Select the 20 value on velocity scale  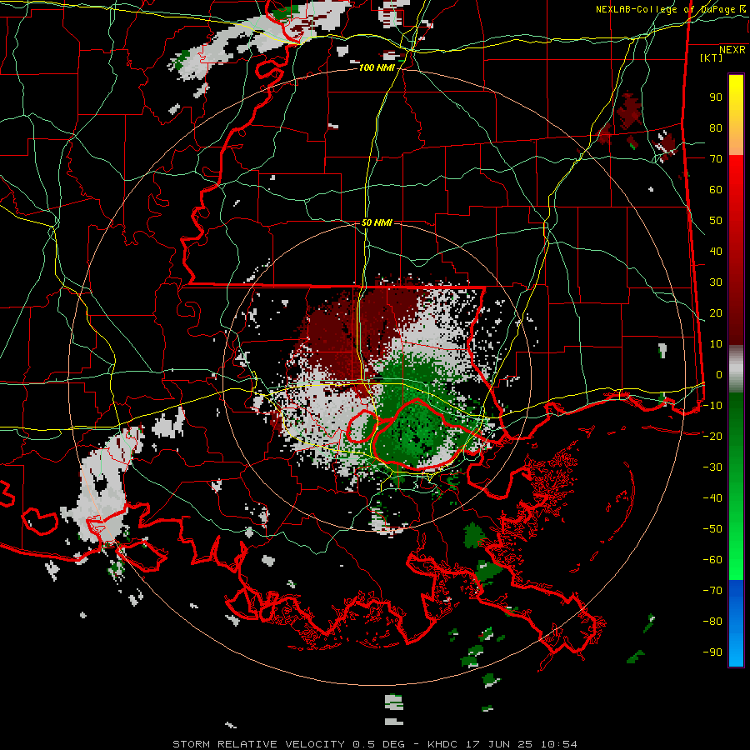pos(716,313)
